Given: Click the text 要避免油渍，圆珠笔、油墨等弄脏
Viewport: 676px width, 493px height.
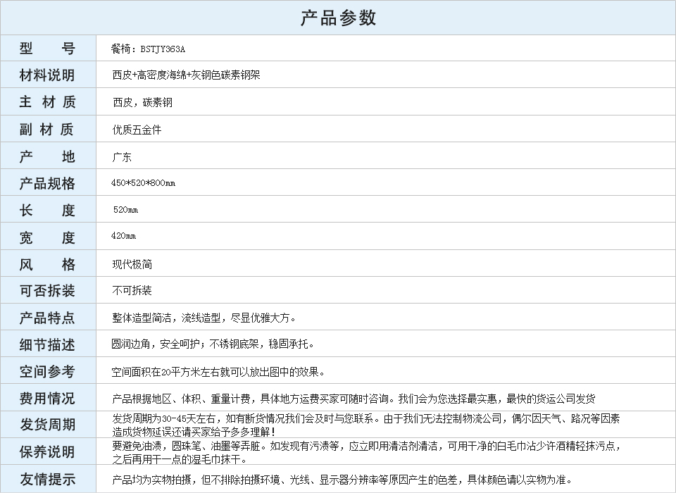Looking at the screenshot, I should click(x=186, y=446).
